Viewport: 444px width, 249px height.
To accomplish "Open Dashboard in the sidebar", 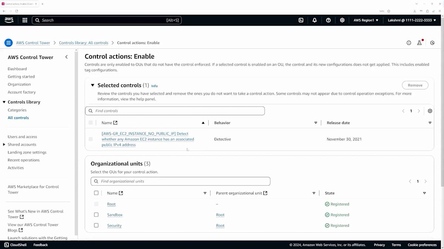I will coord(17,69).
